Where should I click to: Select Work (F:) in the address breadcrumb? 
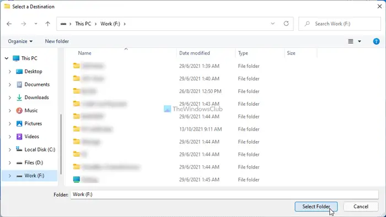click(x=110, y=24)
